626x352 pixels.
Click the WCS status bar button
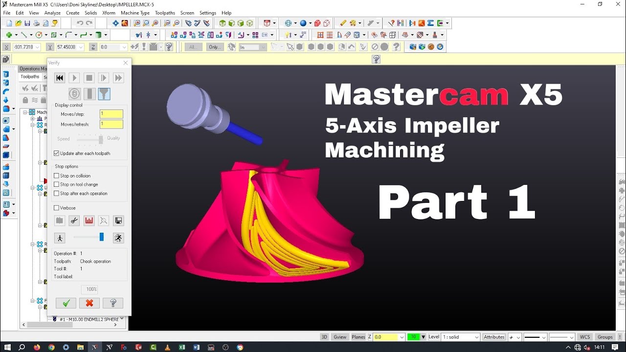click(585, 337)
